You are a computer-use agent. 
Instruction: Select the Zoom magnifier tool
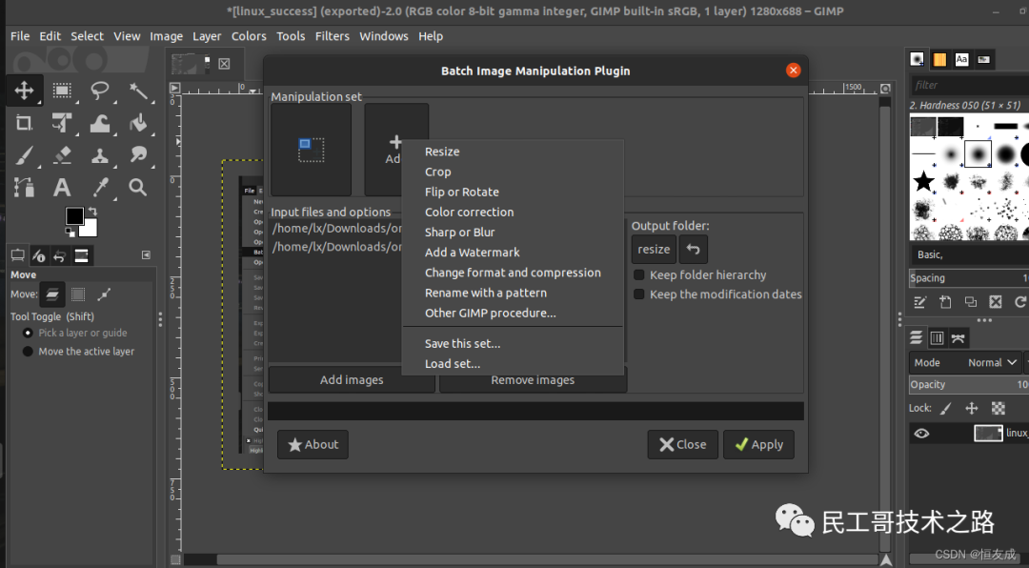click(138, 187)
